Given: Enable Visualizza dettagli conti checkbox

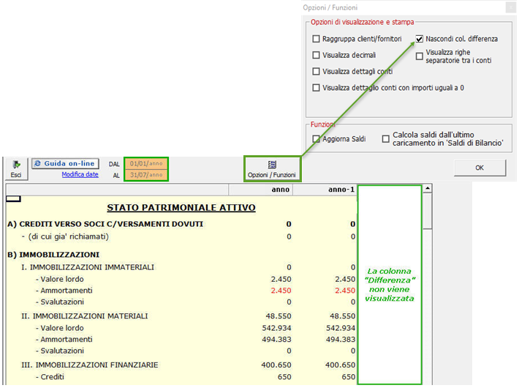Looking at the screenshot, I should (316, 71).
